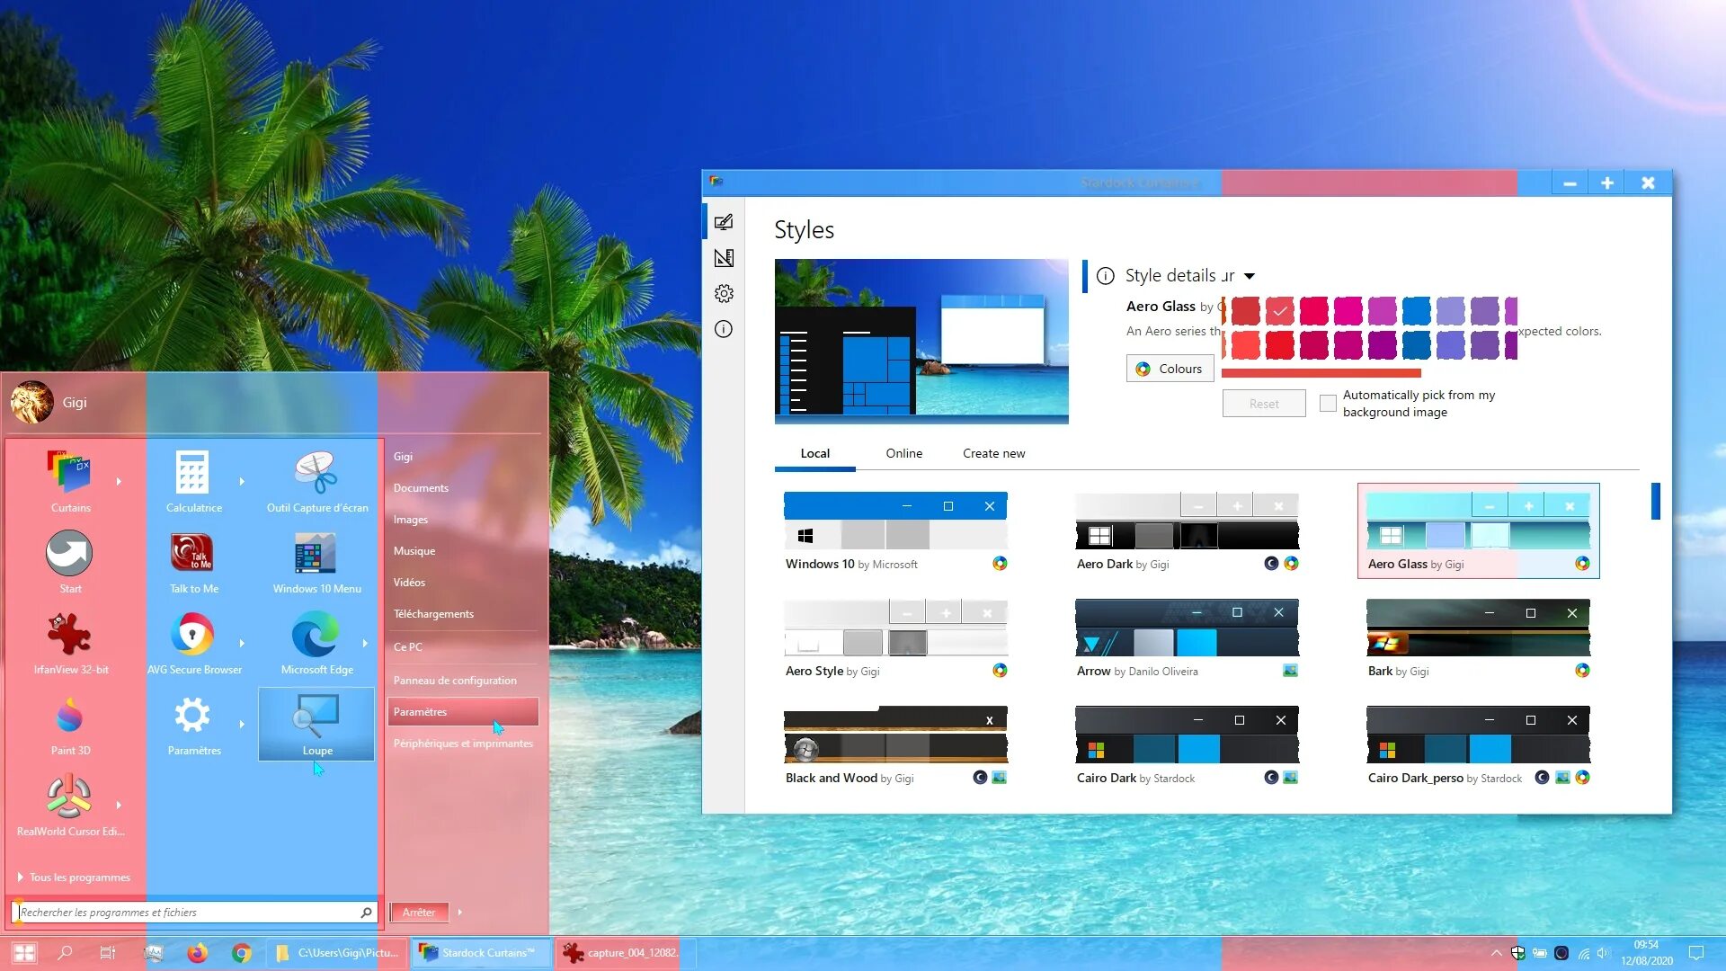Open the Curtains settings gear in the sidebar
Viewport: 1726px width, 971px height.
[724, 294]
